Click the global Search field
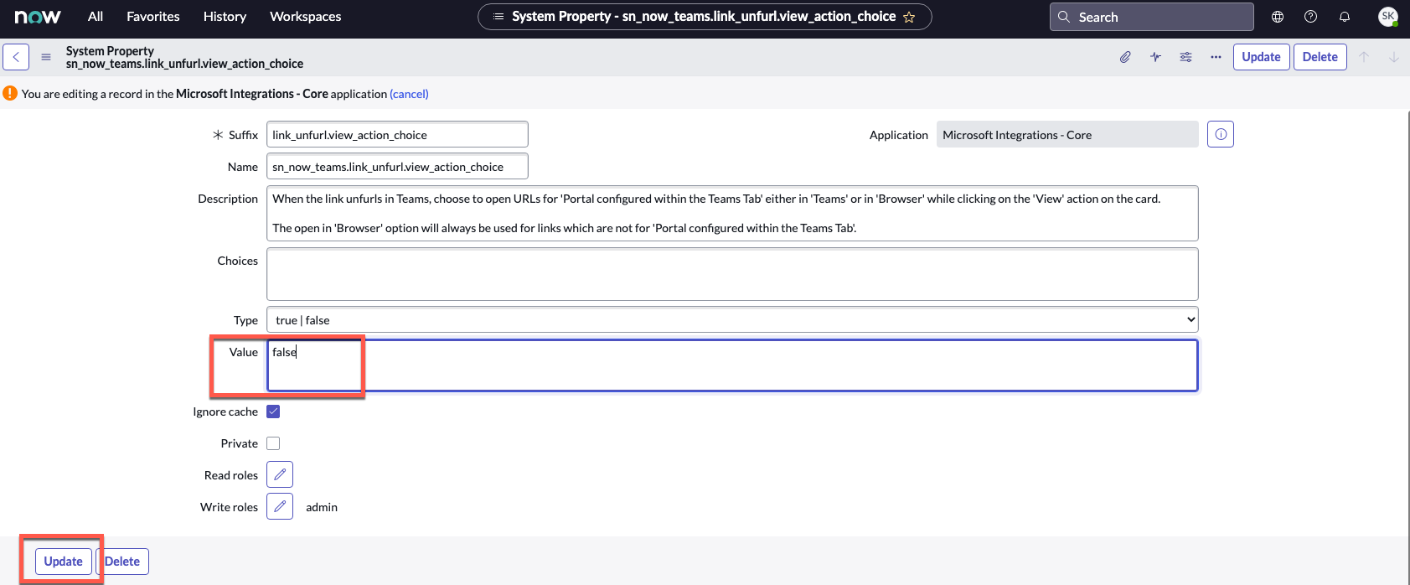The width and height of the screenshot is (1410, 585). (x=1151, y=17)
